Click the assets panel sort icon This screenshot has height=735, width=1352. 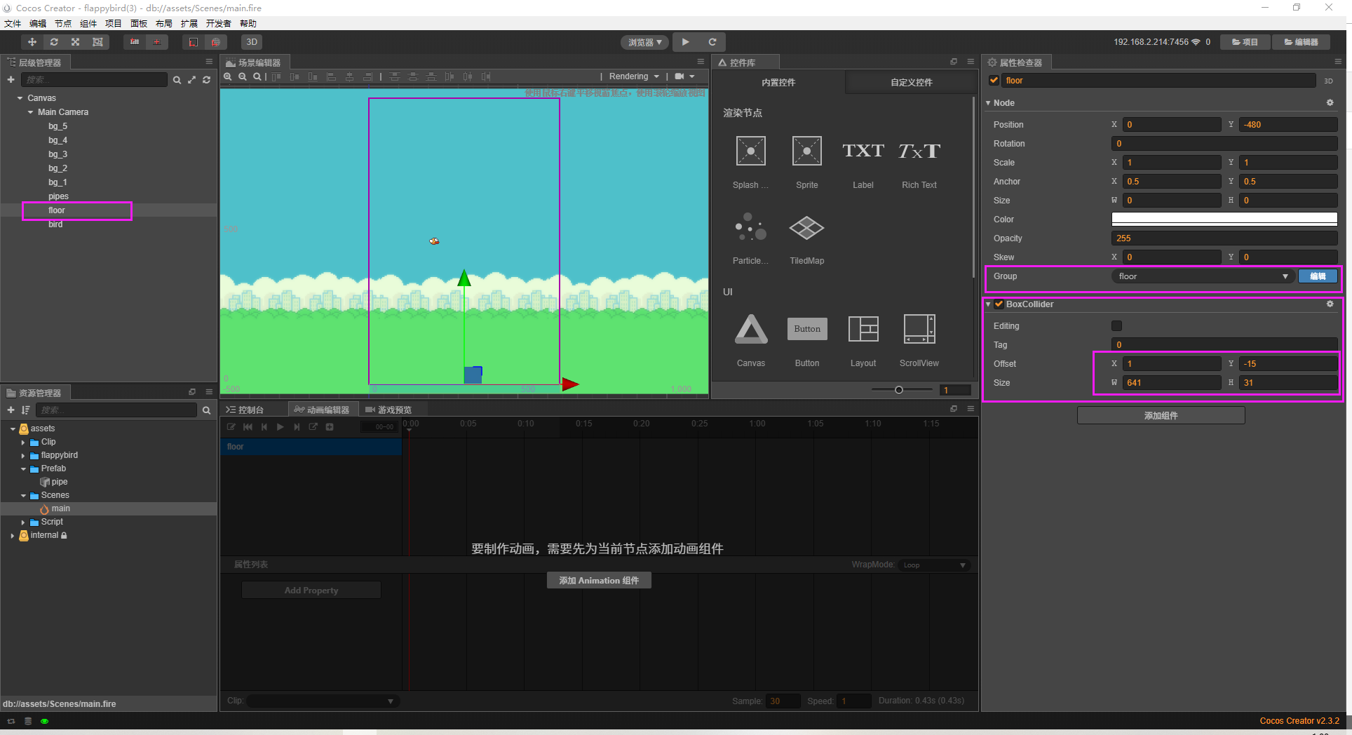(26, 410)
